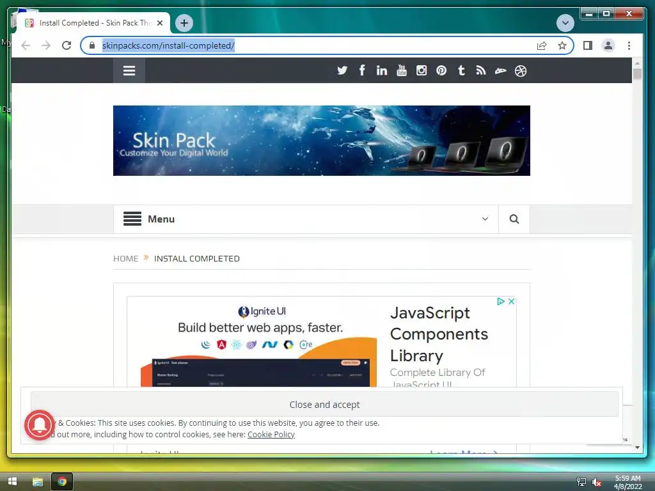Image resolution: width=655 pixels, height=491 pixels.
Task: Close the Install Completed tab
Action: [x=159, y=23]
